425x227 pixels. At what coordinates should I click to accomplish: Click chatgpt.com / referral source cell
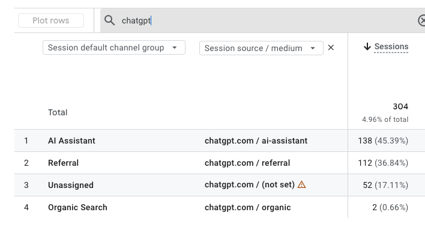pyautogui.click(x=247, y=163)
